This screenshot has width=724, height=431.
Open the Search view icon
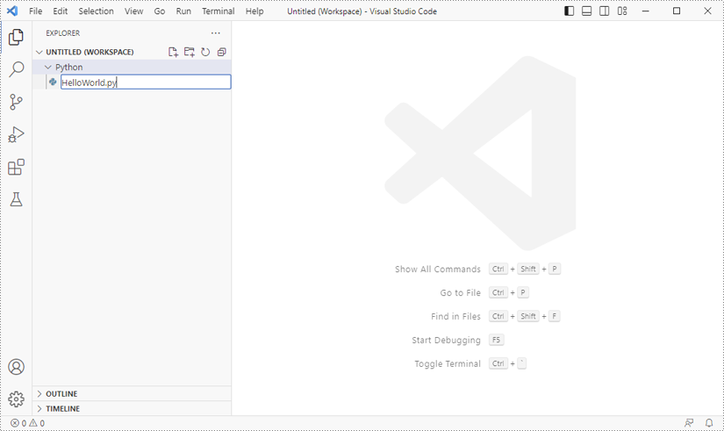(x=16, y=69)
